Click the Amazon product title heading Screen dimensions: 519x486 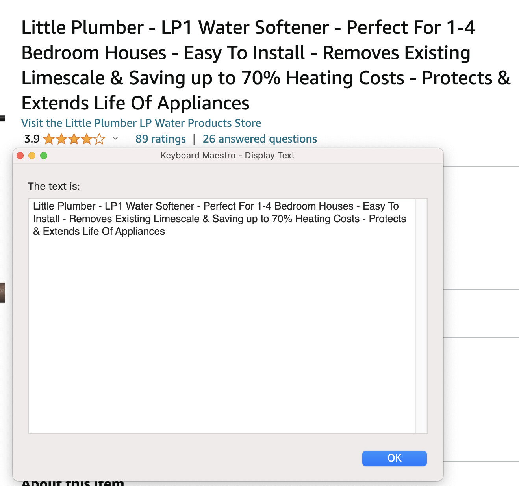point(266,65)
